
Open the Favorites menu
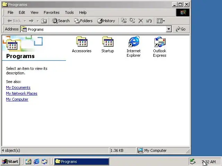tap(52, 12)
